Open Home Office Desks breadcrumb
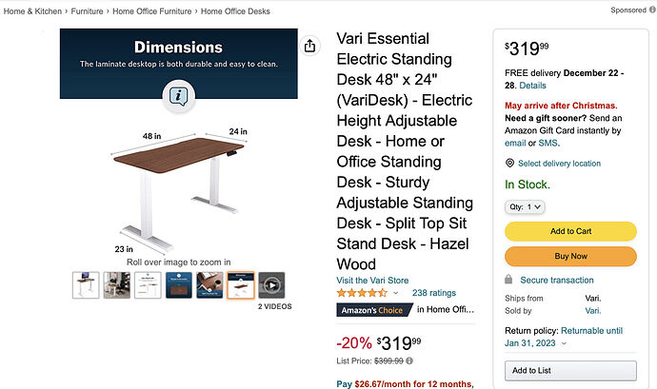 (235, 11)
